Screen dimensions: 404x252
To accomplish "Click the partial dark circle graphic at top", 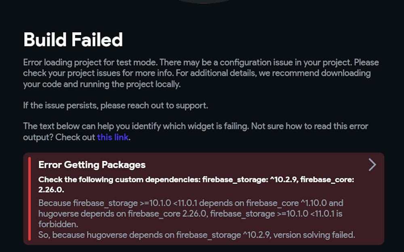I will pos(202,1).
